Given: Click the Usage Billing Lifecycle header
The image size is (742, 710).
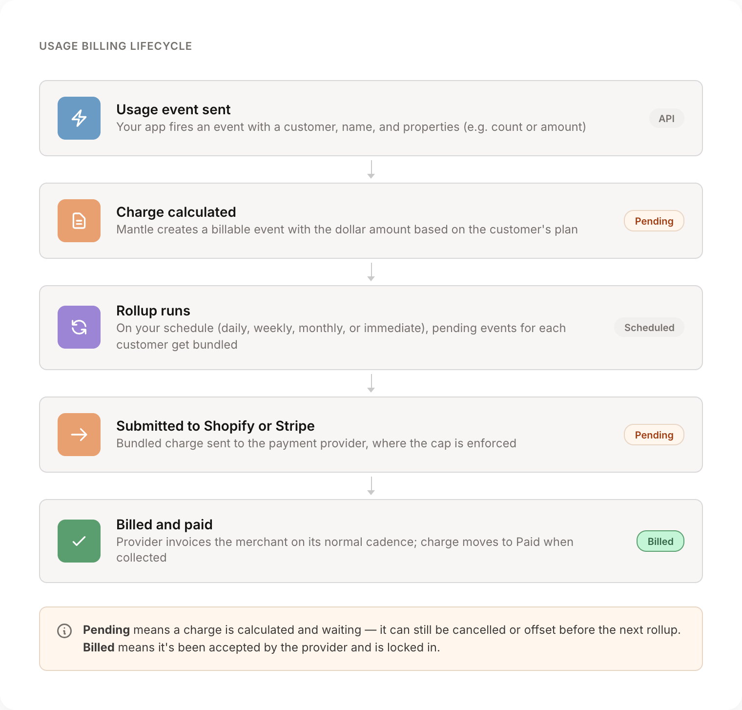Looking at the screenshot, I should [x=116, y=46].
